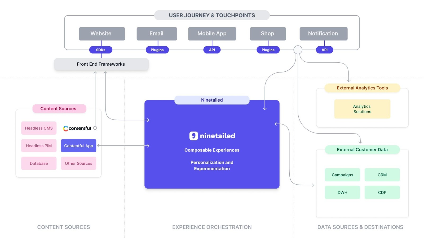
Task: Click the External Customer Data label
Action: (362, 150)
